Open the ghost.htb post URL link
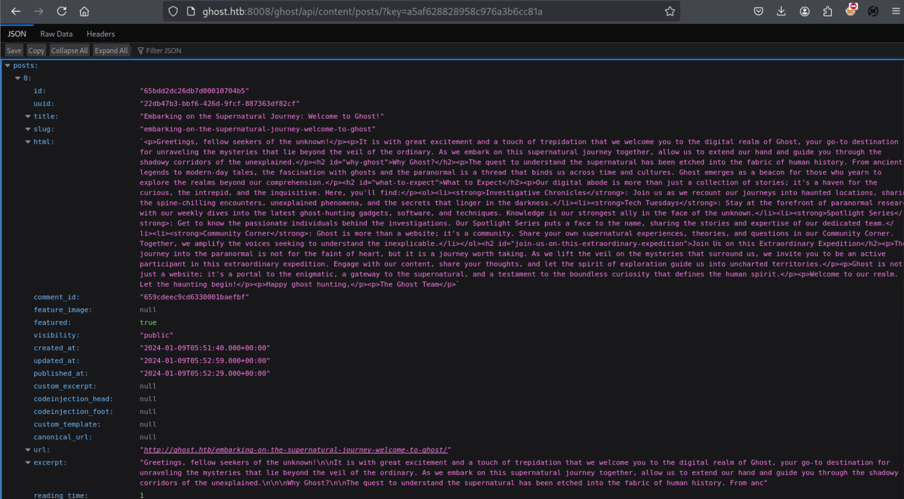The width and height of the screenshot is (904, 499). [x=295, y=450]
